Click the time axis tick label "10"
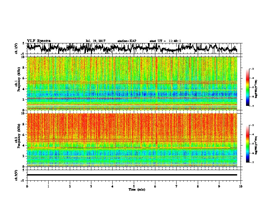Image resolution: width=271 pixels, height=209 pixels. [x=241, y=186]
